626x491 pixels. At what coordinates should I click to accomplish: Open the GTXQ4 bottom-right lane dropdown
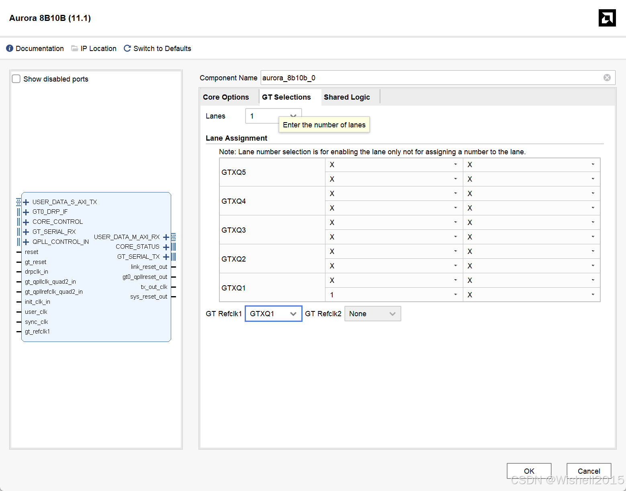click(x=532, y=208)
